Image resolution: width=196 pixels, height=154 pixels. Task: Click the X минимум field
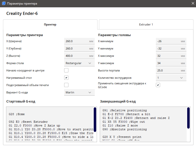(x=167, y=41)
